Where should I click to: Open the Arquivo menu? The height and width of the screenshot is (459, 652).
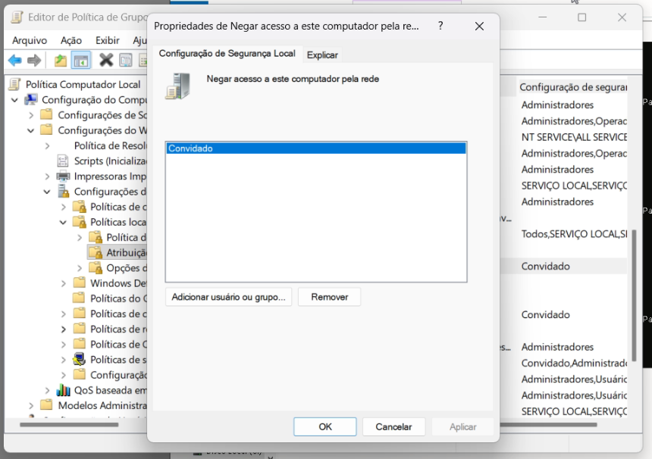point(30,40)
